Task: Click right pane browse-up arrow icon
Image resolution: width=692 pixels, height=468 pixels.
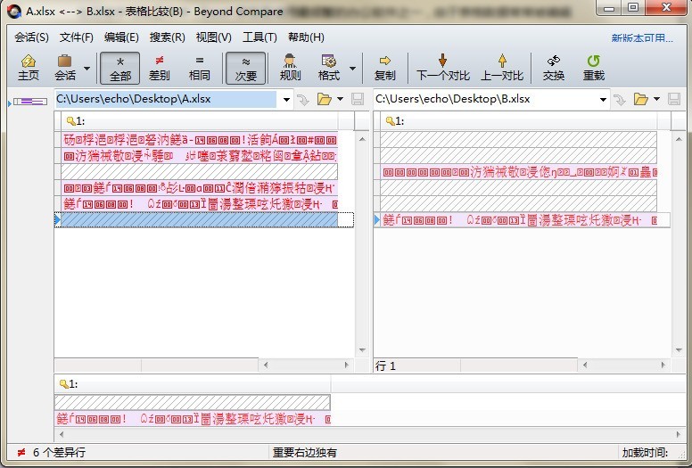Action: point(620,100)
